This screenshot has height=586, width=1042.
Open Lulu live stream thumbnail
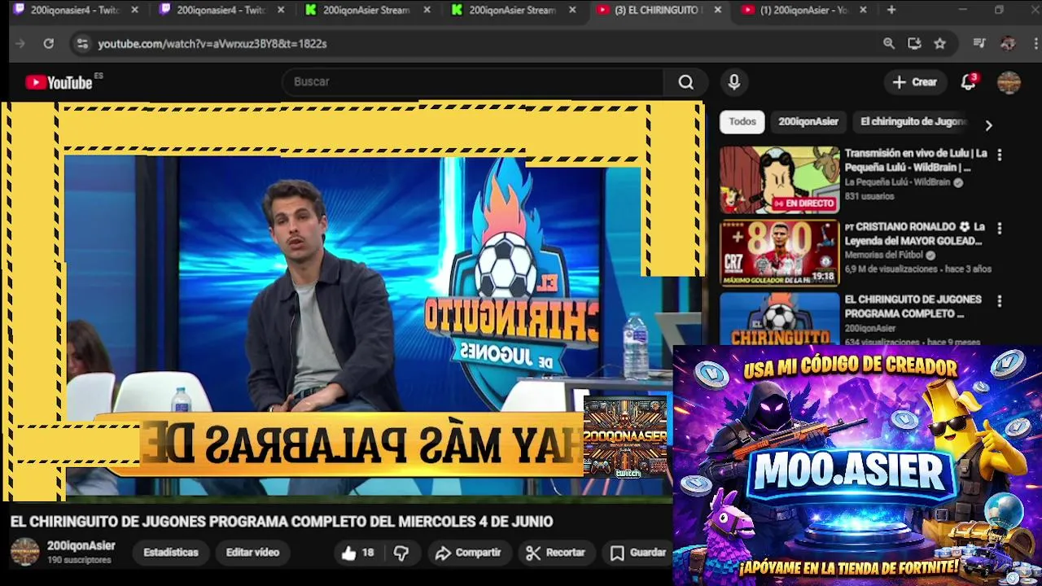point(779,180)
